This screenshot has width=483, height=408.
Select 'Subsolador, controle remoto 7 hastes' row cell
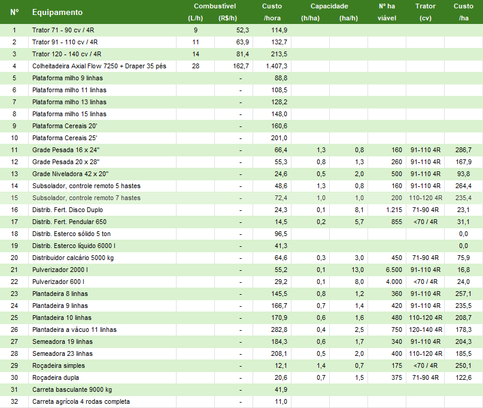click(x=86, y=198)
